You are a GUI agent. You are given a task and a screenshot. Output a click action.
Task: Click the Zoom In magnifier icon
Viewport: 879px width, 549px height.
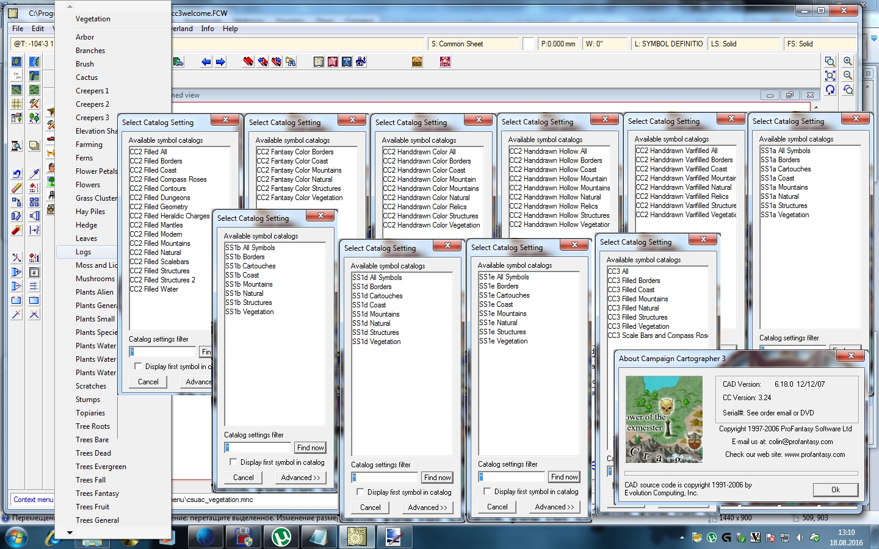[848, 61]
